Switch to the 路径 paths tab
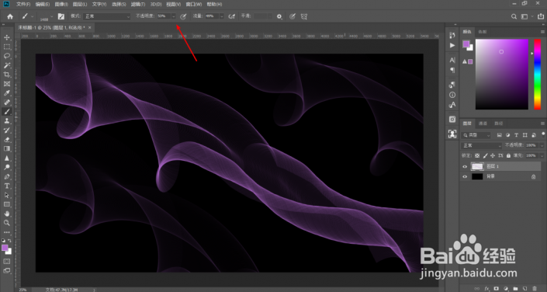Viewport: 547px width, 292px height. (499, 123)
